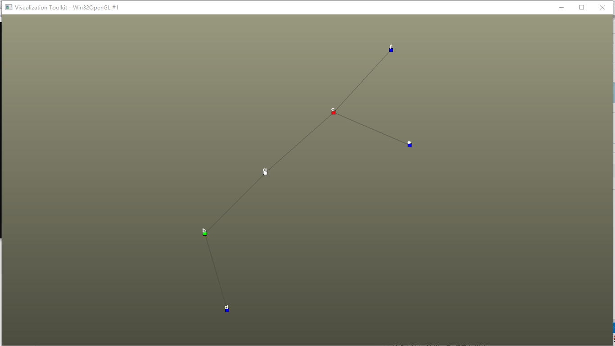Click the blue node labeled e

click(x=410, y=145)
